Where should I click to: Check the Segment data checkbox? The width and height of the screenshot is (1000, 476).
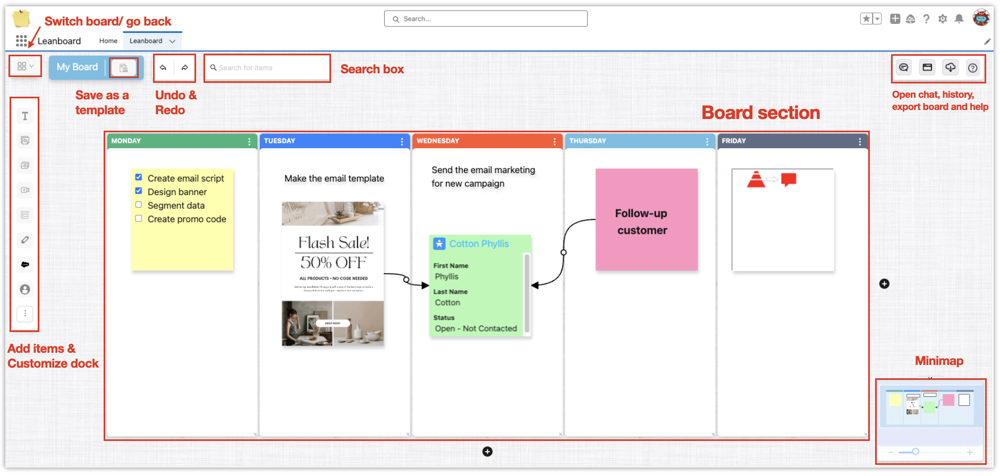click(x=139, y=205)
